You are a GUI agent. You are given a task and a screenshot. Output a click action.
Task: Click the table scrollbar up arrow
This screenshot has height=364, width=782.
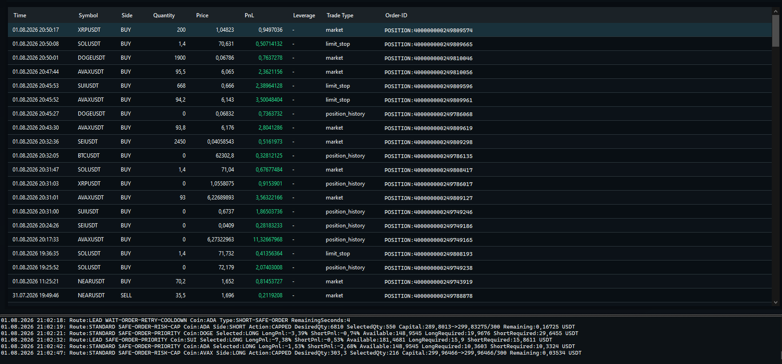click(776, 11)
